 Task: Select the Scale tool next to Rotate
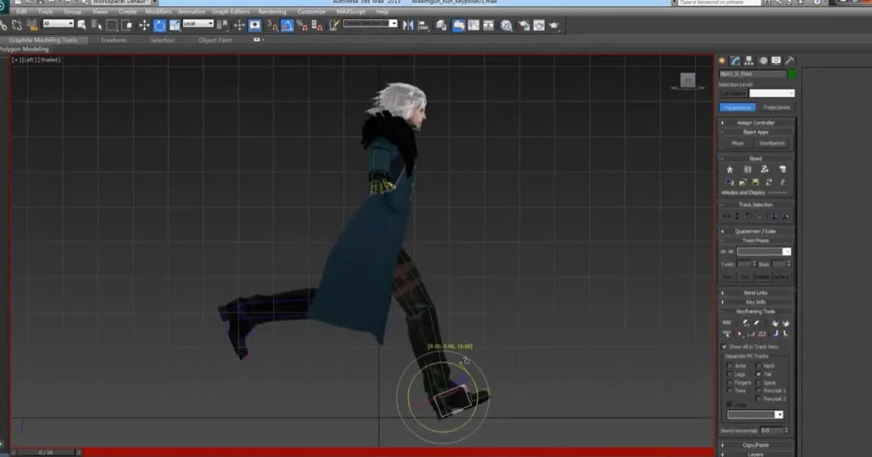coord(174,25)
